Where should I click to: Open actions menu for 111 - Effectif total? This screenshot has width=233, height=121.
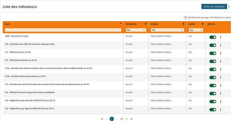[x=220, y=53]
